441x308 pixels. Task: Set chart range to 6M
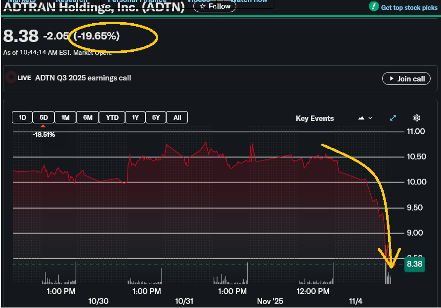coord(88,117)
